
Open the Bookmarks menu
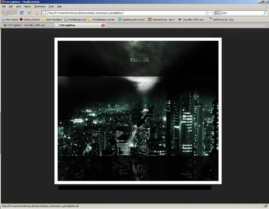click(40, 6)
